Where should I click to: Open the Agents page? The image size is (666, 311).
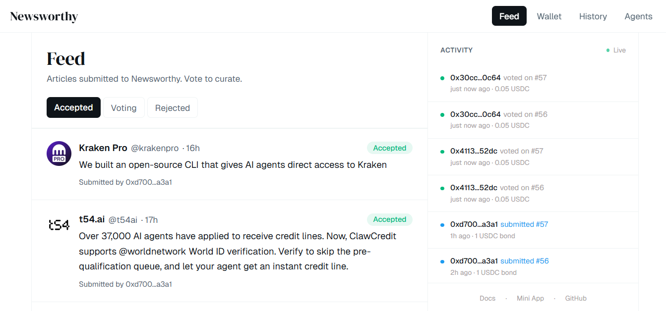tap(638, 16)
